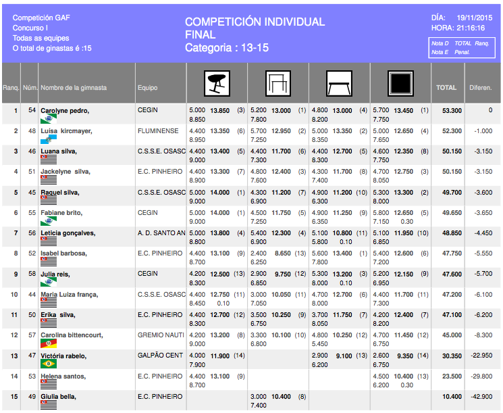Screen dimensions: 503x413
Task: Select gymnast name Carolina bittencourt
Action: tap(72, 335)
